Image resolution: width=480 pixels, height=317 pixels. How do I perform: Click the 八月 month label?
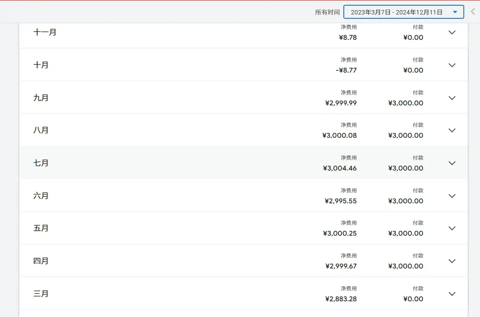41,130
